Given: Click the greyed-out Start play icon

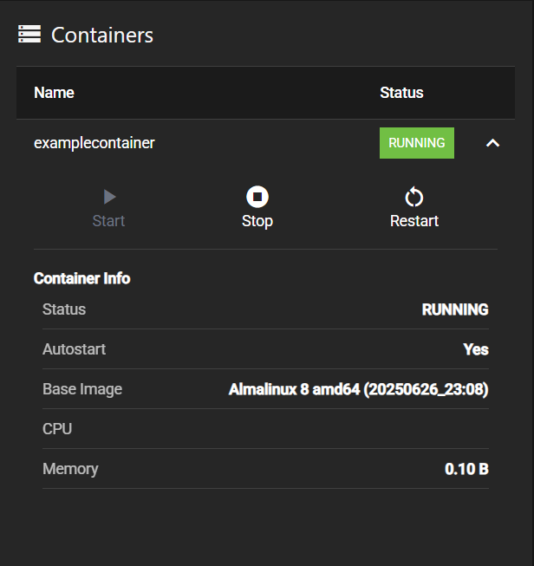Looking at the screenshot, I should click(x=109, y=197).
